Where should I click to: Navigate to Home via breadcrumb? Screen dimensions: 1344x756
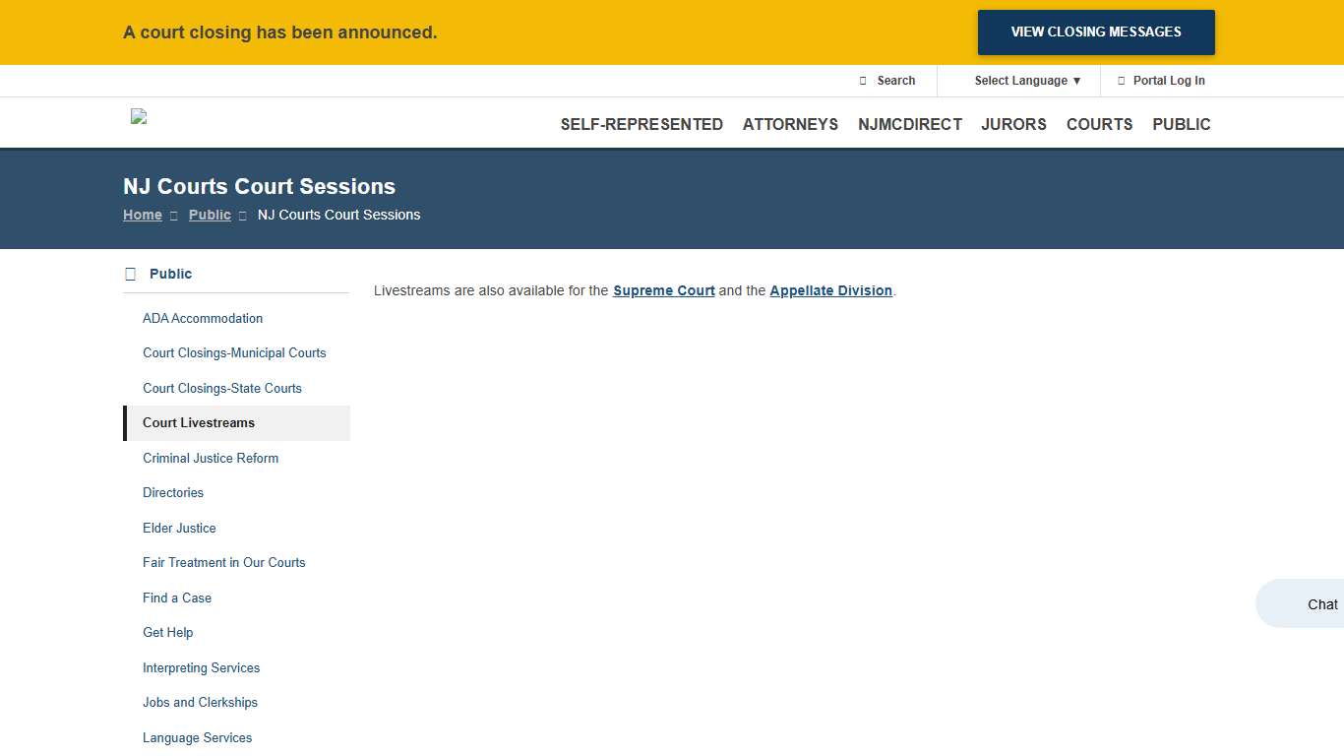[142, 215]
